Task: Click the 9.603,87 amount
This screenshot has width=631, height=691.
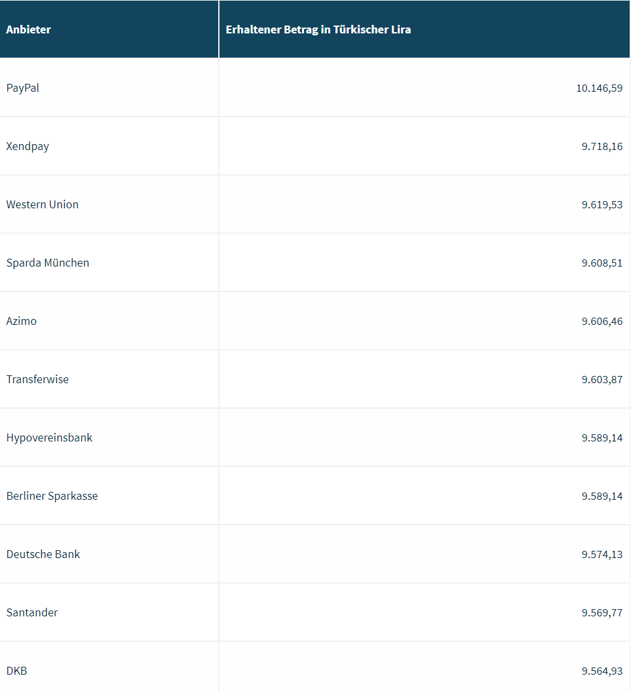Action: coord(602,379)
